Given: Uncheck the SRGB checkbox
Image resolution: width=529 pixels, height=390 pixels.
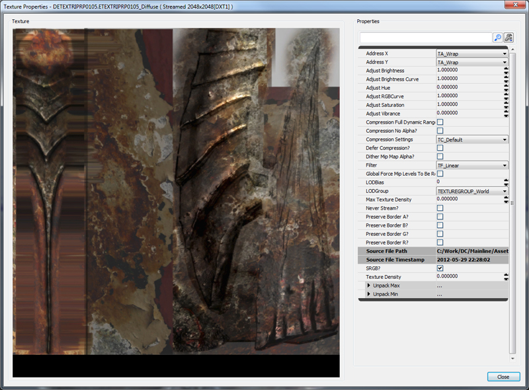Looking at the screenshot, I should [x=440, y=268].
